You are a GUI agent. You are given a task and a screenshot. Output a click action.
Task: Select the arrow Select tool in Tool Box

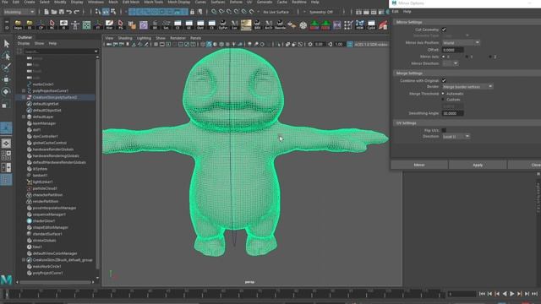click(6, 43)
